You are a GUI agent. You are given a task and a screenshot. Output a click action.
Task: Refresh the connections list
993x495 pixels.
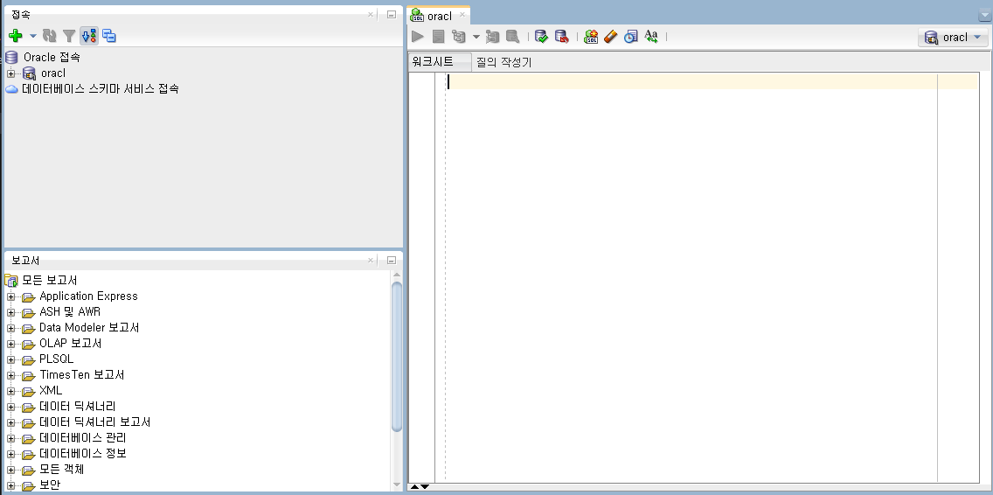pyautogui.click(x=50, y=36)
